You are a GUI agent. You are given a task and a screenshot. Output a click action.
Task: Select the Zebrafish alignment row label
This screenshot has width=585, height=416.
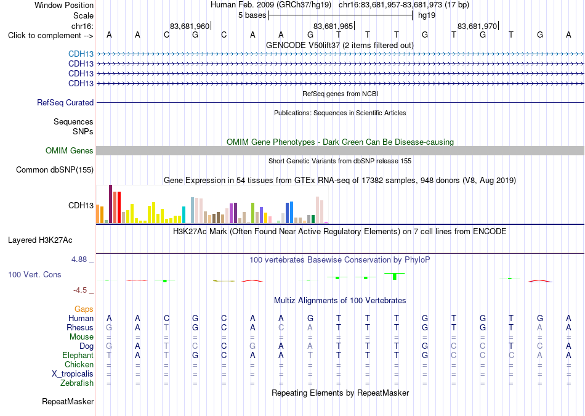(77, 383)
